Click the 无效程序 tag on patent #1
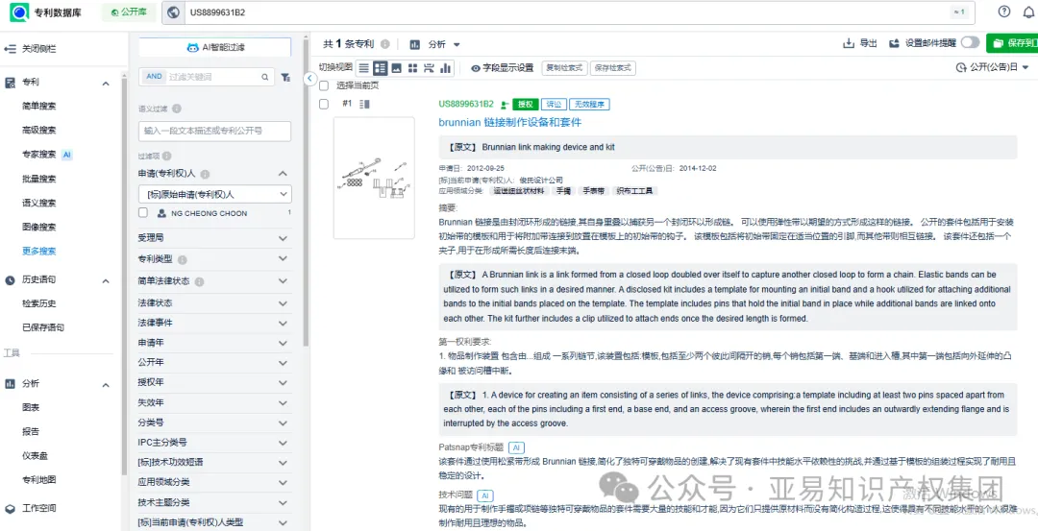Viewport: 1038px width, 531px height. tap(589, 104)
